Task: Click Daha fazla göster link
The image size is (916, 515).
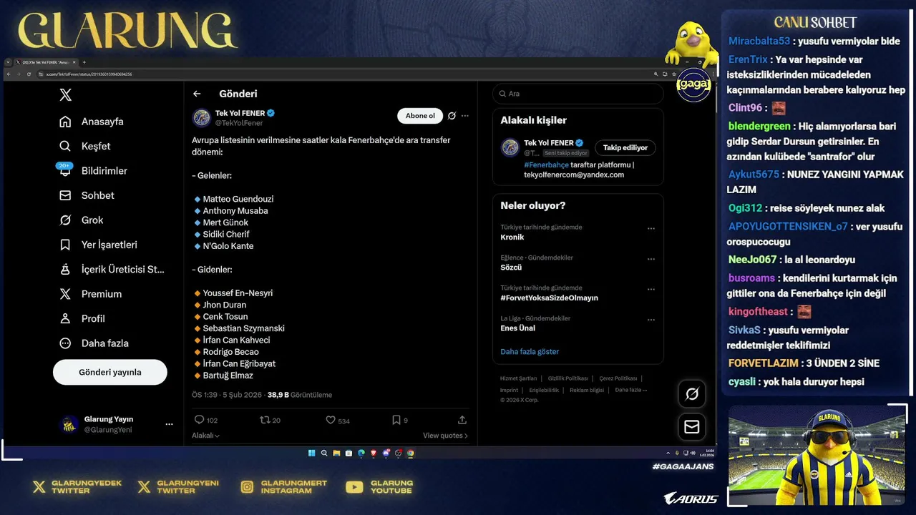Action: pos(530,352)
